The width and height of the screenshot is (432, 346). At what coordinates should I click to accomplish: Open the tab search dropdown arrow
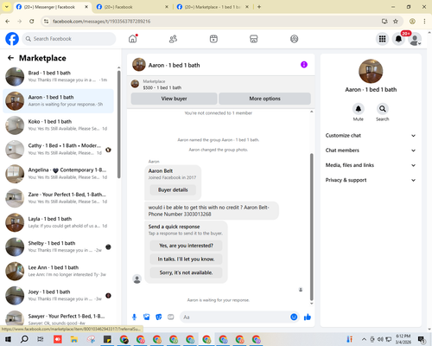7,7
